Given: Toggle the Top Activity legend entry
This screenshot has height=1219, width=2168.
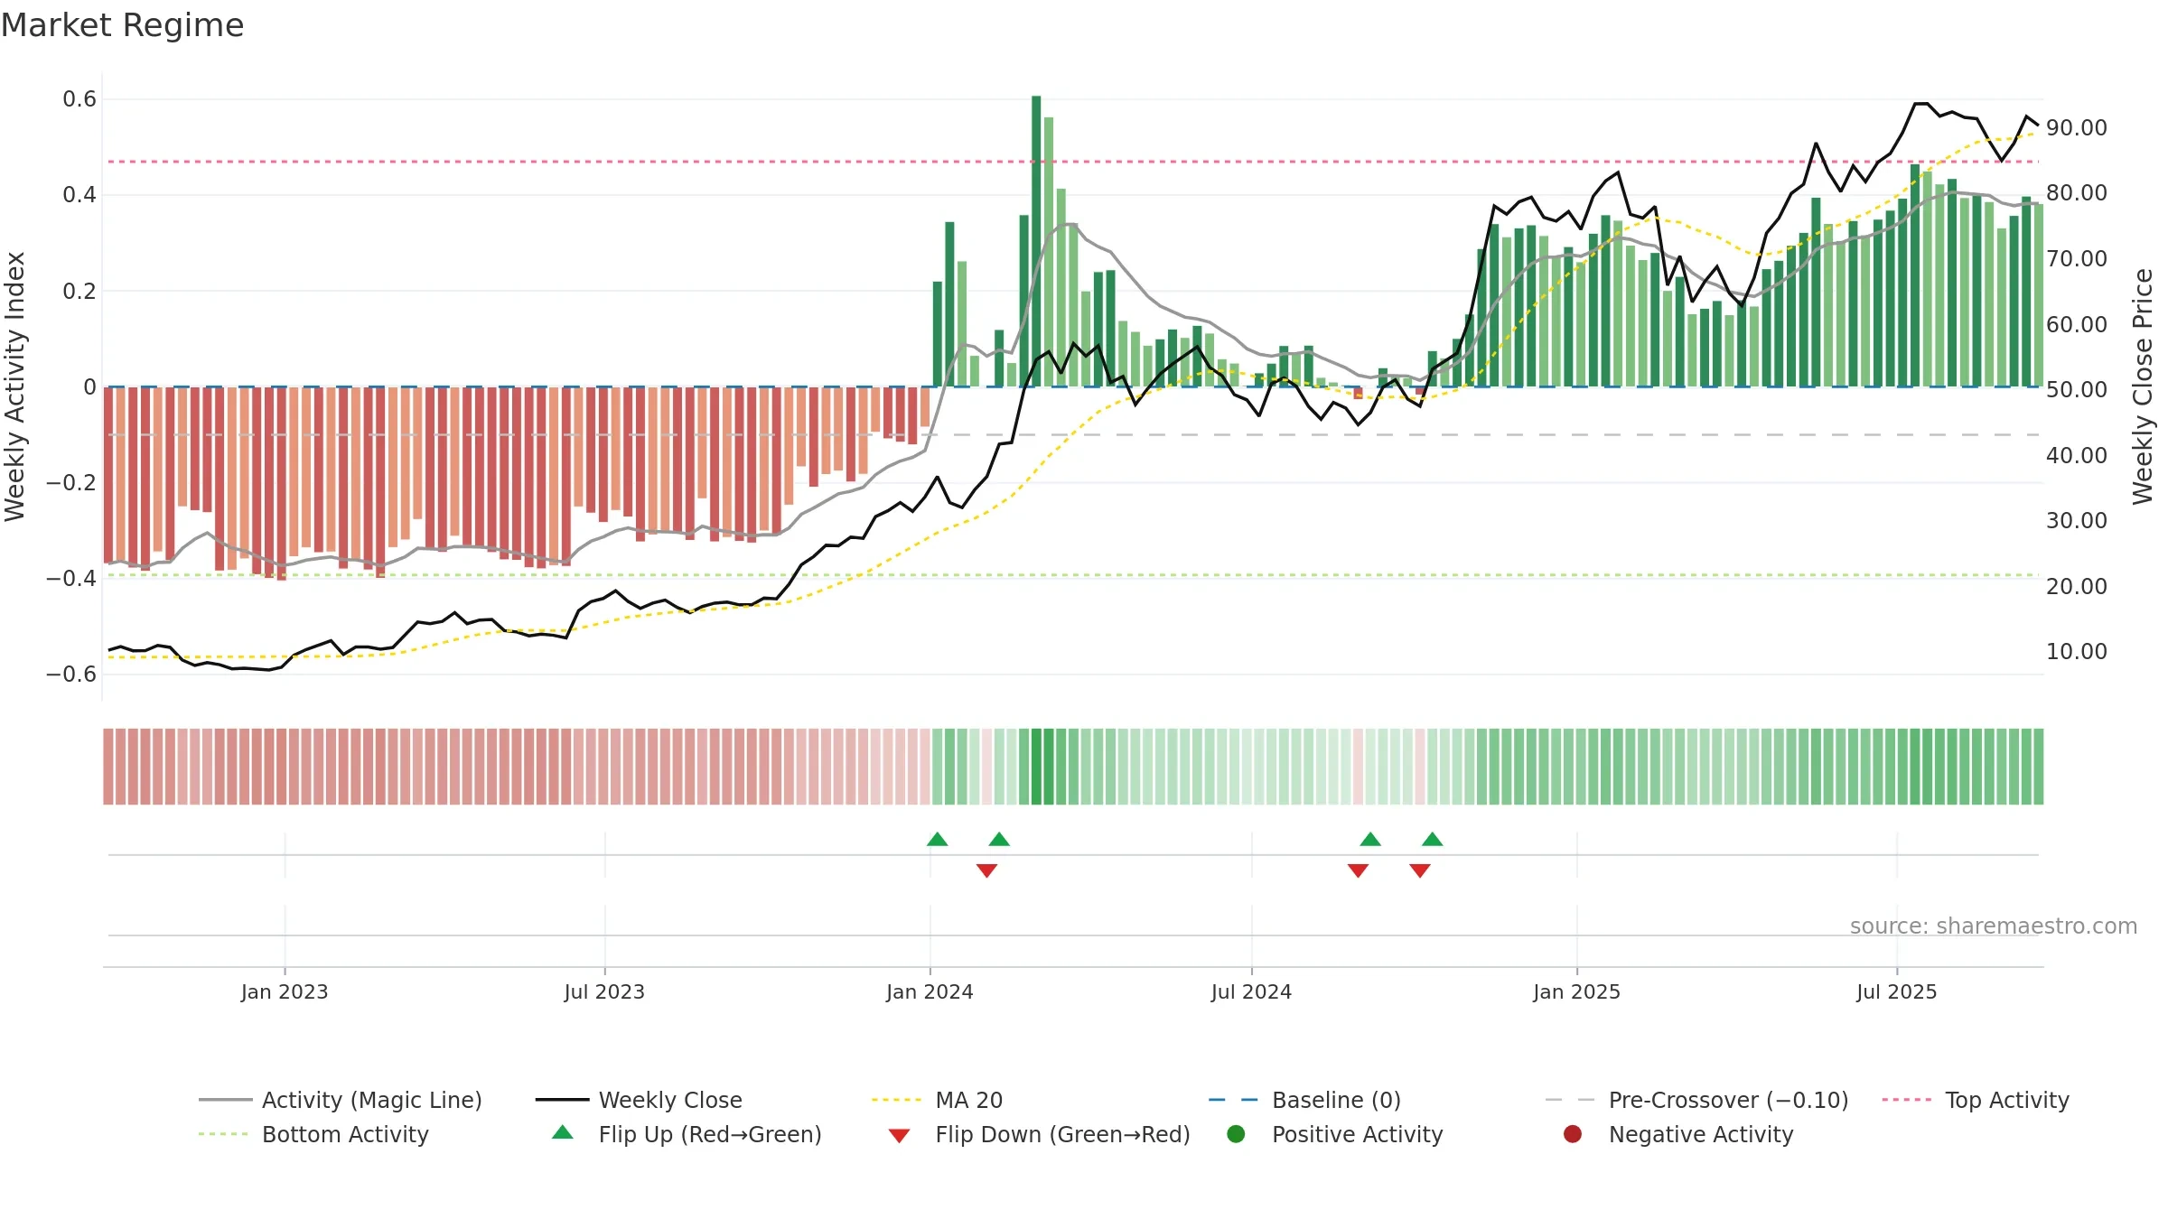Looking at the screenshot, I should pos(1975,1100).
